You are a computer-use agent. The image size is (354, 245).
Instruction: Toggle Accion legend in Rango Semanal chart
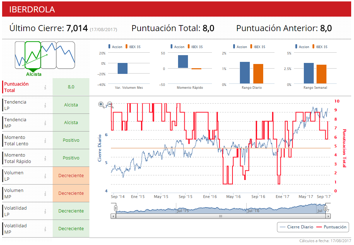[302, 47]
